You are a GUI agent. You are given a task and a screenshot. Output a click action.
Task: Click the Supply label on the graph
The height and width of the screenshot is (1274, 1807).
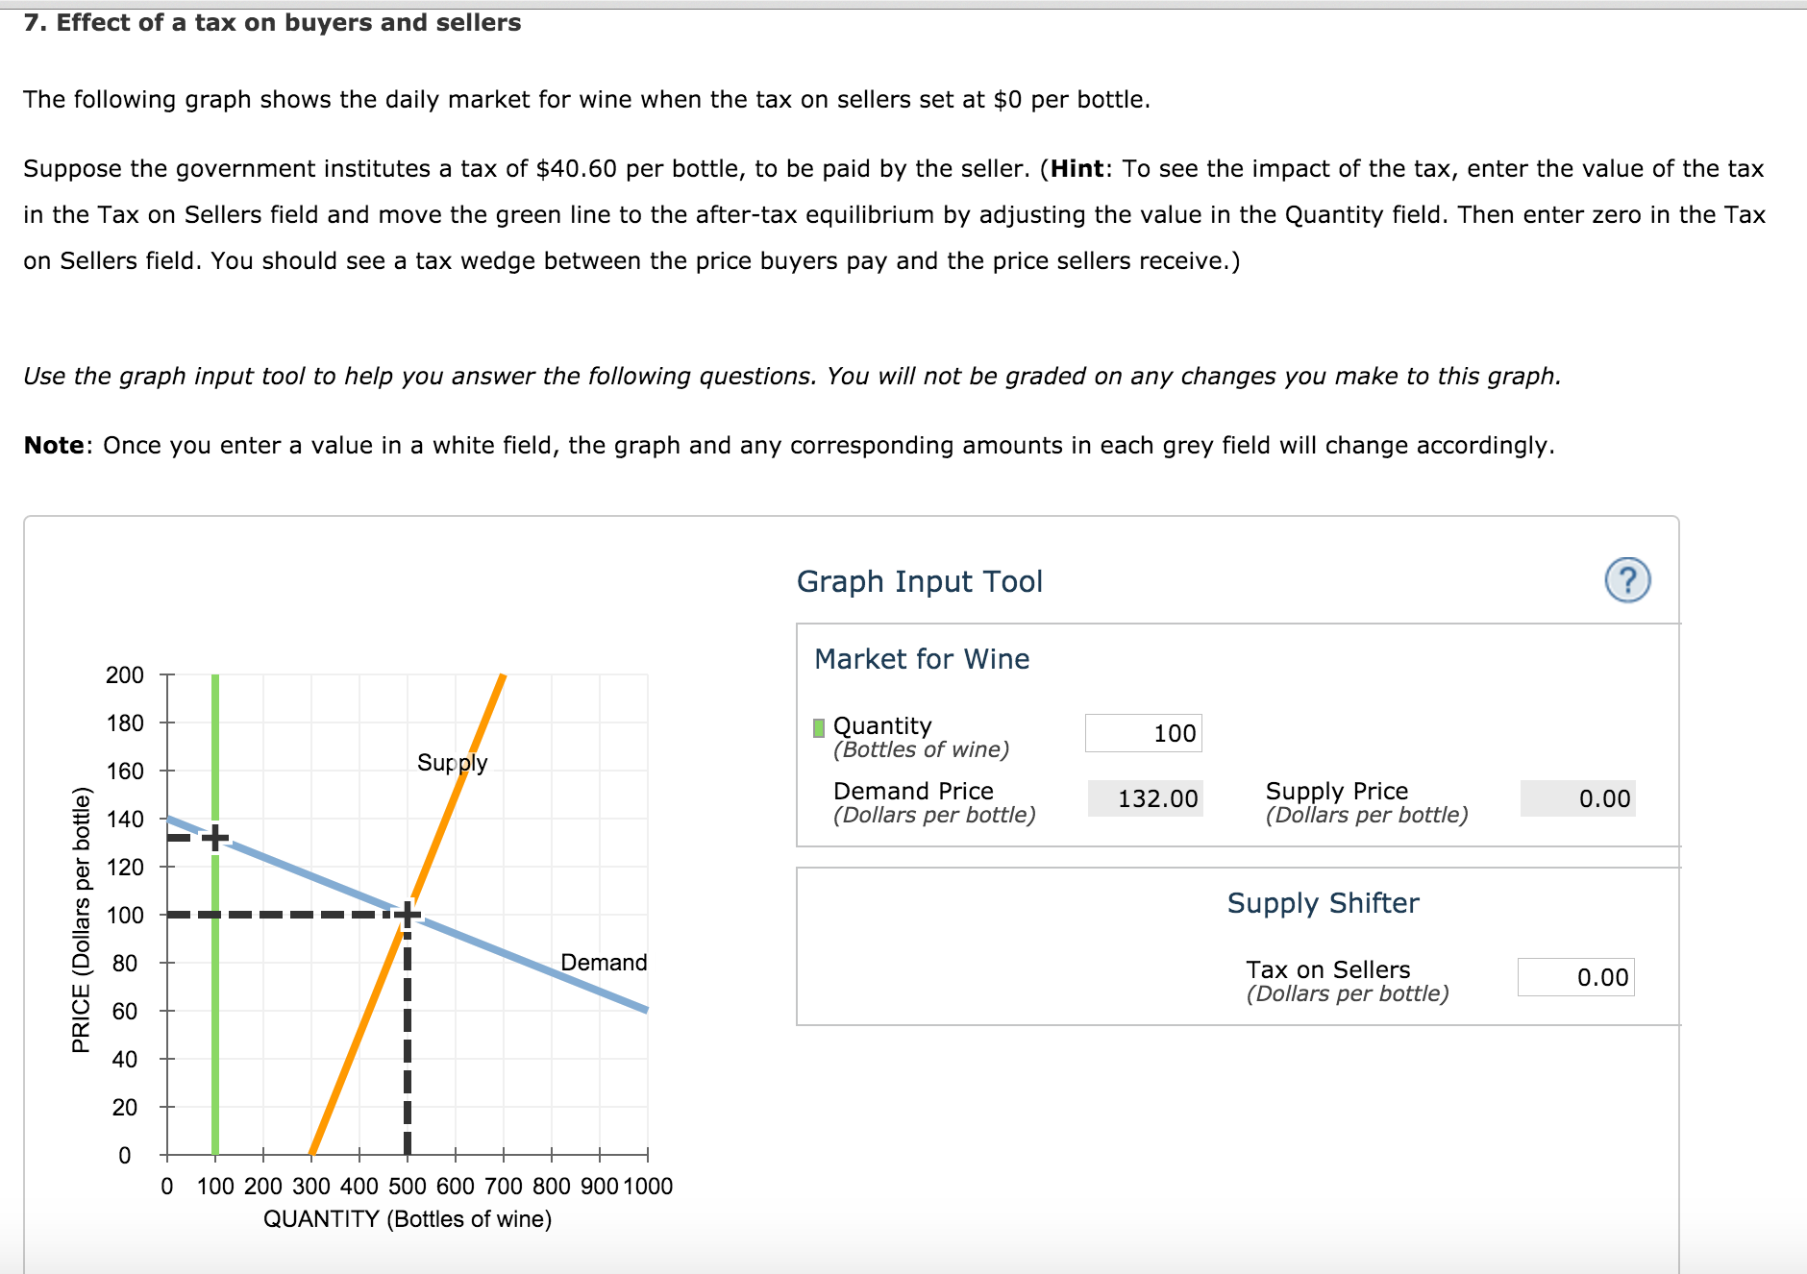452,763
